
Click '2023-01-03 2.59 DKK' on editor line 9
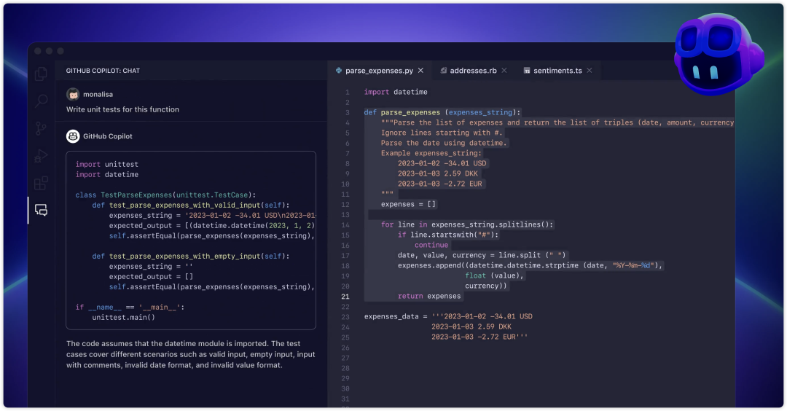point(438,173)
